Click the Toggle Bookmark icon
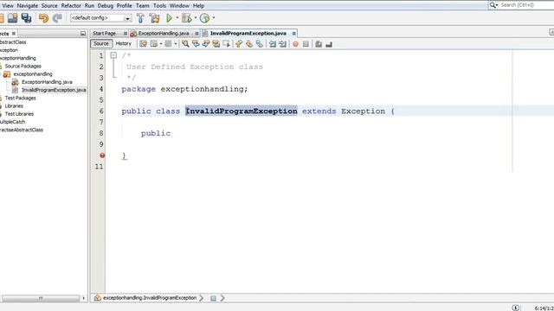The height and width of the screenshot is (311, 554). (260, 44)
